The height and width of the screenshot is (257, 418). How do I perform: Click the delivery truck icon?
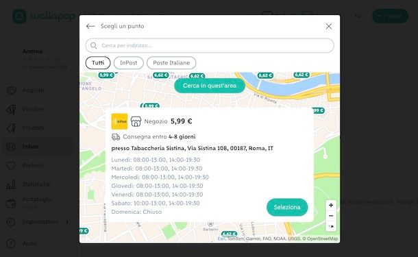point(116,137)
